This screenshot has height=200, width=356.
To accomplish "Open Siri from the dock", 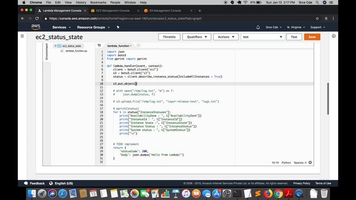I will [52, 193].
